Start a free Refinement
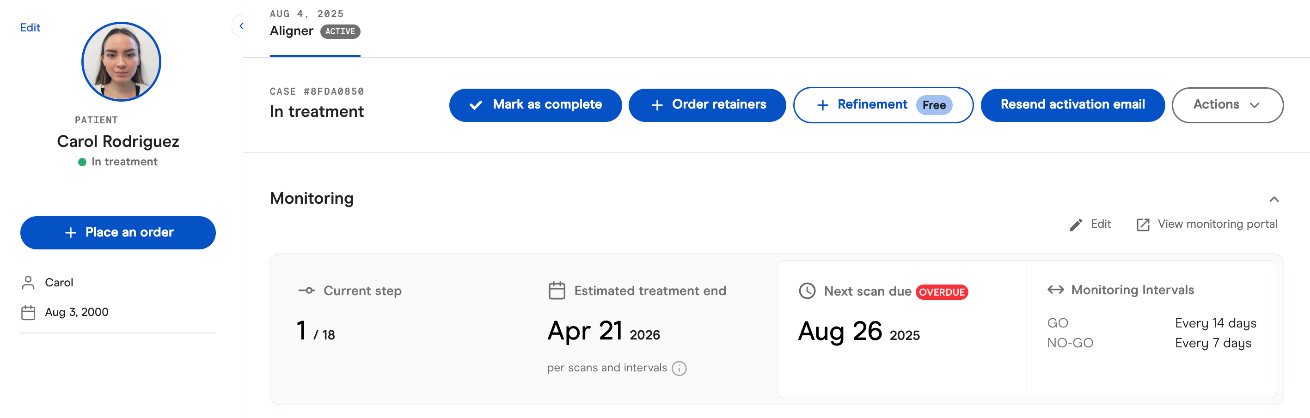This screenshot has width=1310, height=418. (883, 105)
